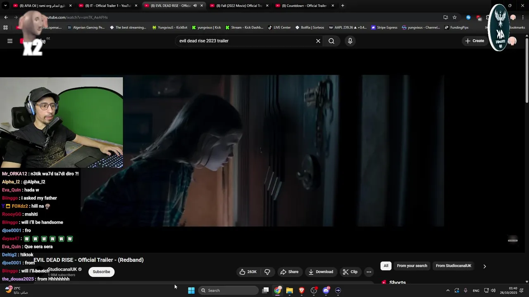Select the 'From StudiocanalUK' chip
The image size is (529, 297).
453,266
